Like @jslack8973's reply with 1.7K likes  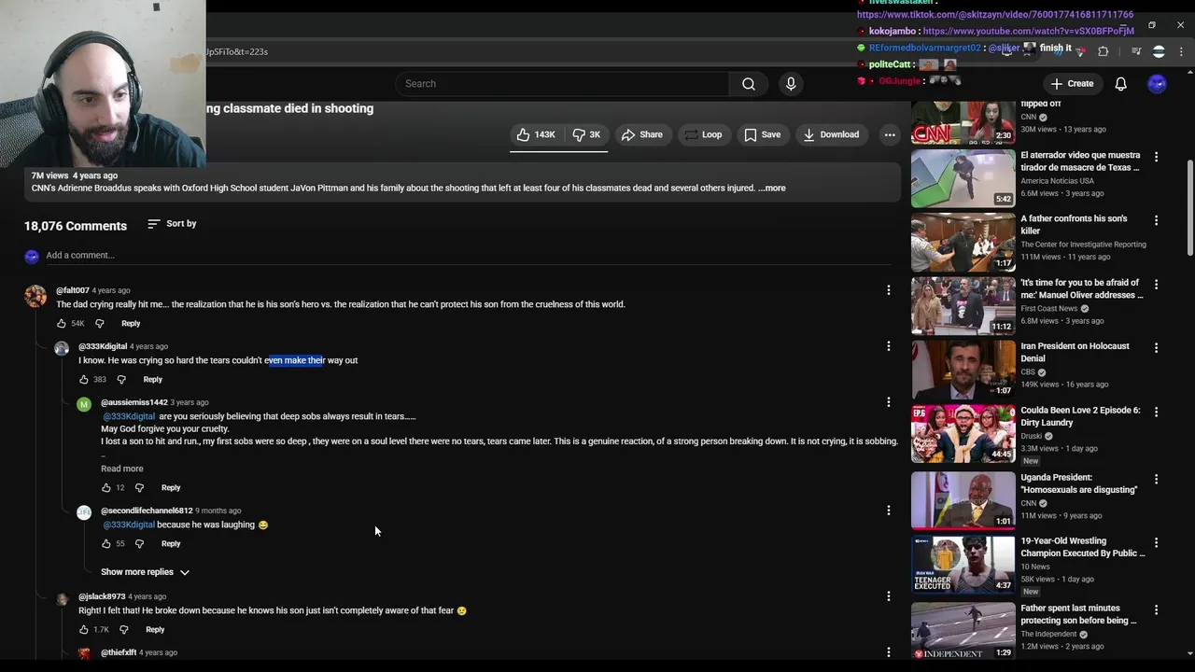click(84, 630)
